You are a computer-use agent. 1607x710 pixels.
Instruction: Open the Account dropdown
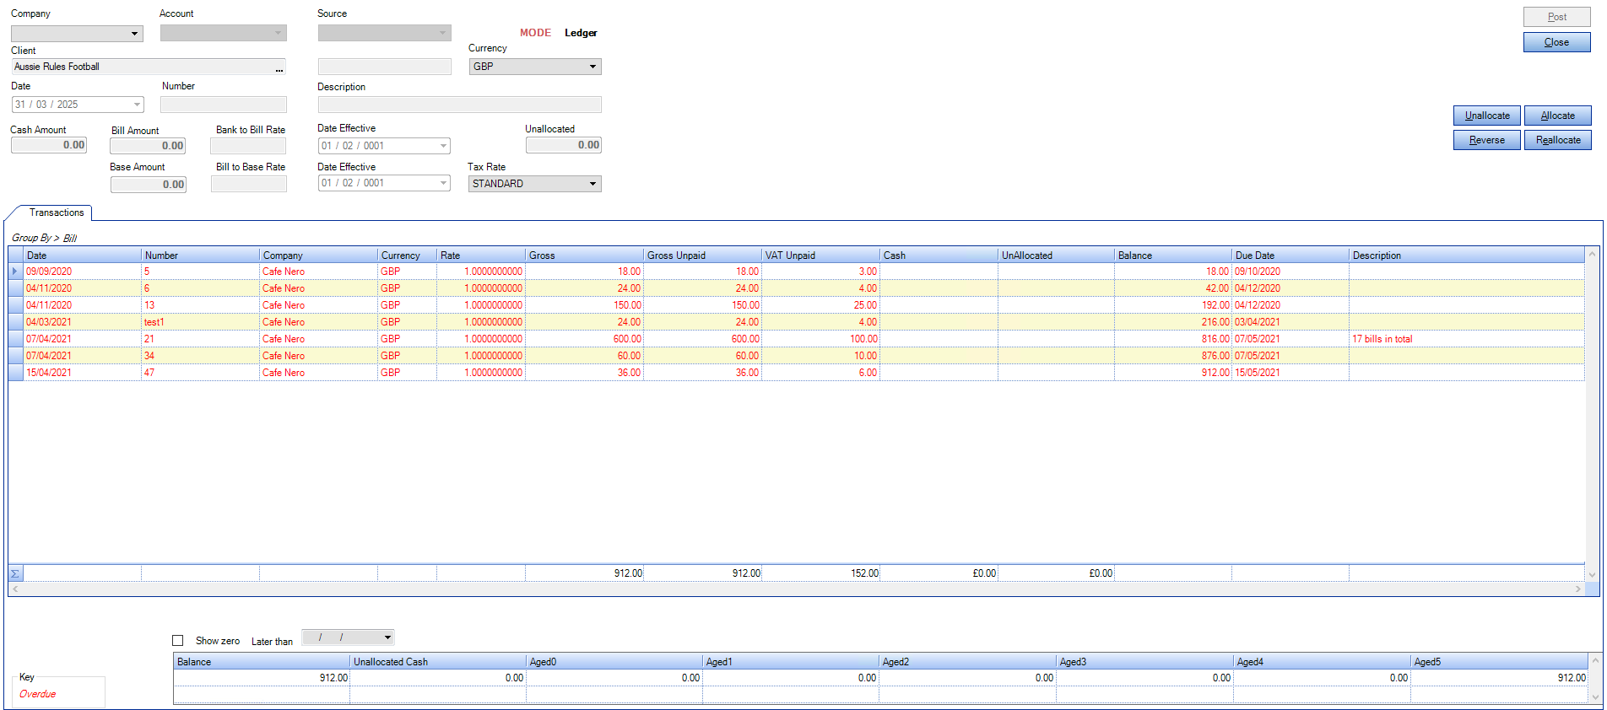[x=279, y=34]
